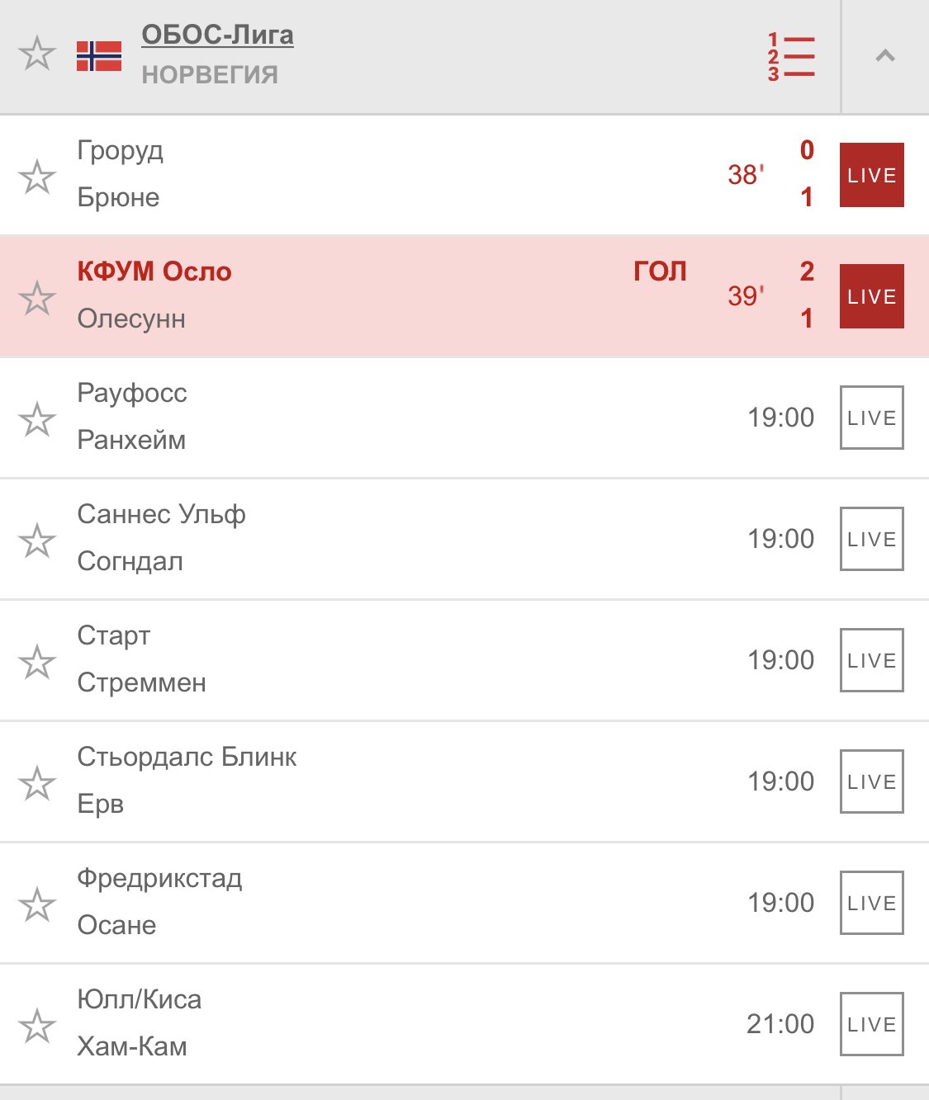This screenshot has height=1100, width=929.
Task: Click LIVE box for Фредрикстад vs Осане
Action: 871,903
